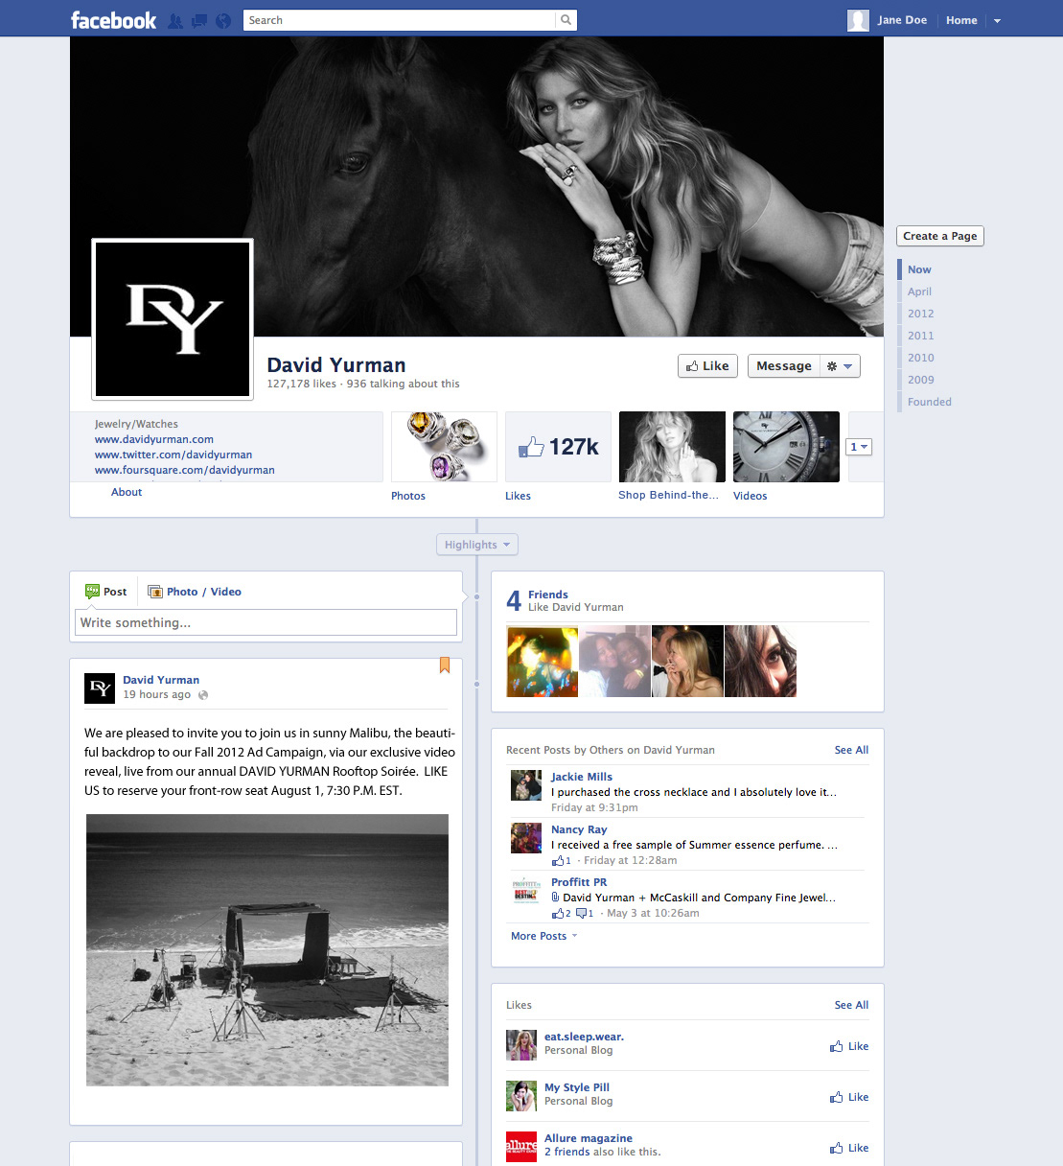Open the DY page profile picture
1063x1166 pixels.
[173, 319]
